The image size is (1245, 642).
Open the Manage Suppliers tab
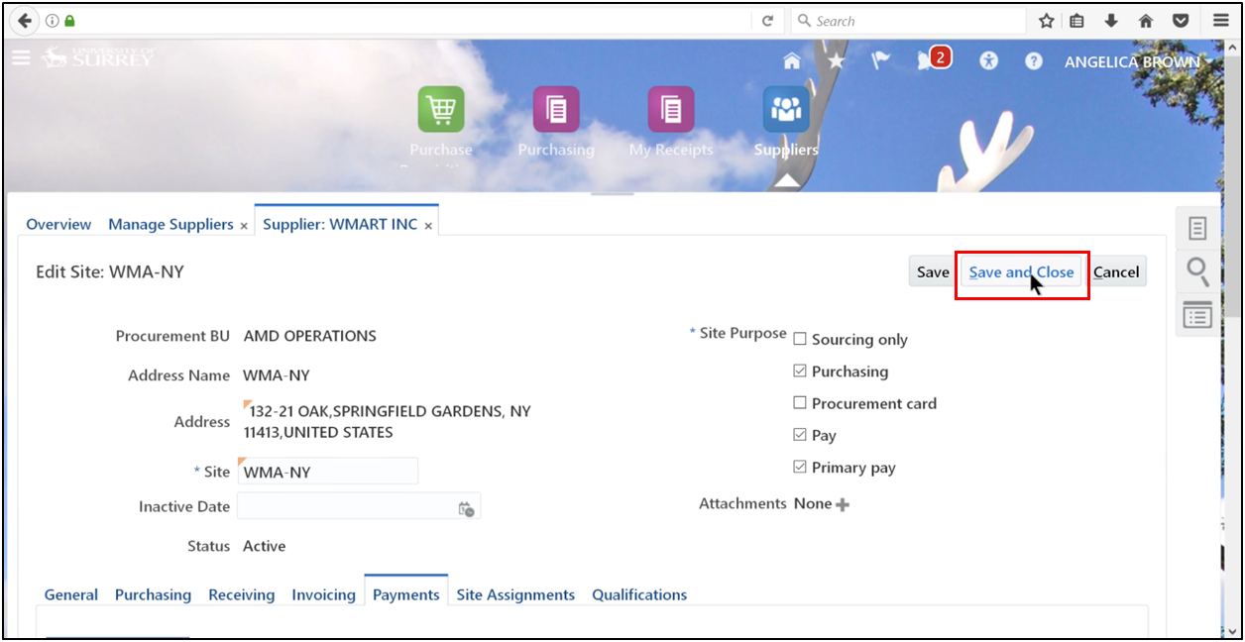click(170, 224)
